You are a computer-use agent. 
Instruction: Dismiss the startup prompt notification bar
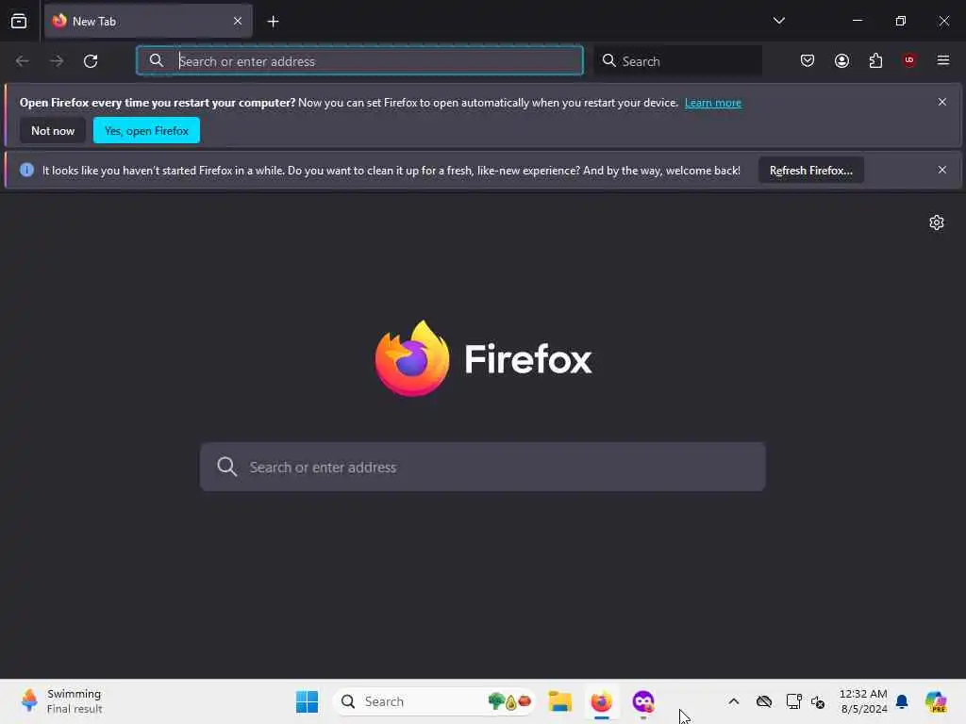pos(942,102)
